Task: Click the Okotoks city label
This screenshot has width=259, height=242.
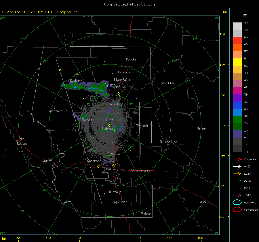Action: [115, 192]
